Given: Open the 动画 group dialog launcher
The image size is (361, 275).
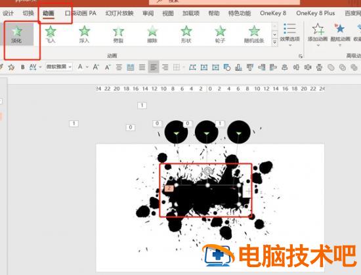Looking at the screenshot, I should click(300, 56).
